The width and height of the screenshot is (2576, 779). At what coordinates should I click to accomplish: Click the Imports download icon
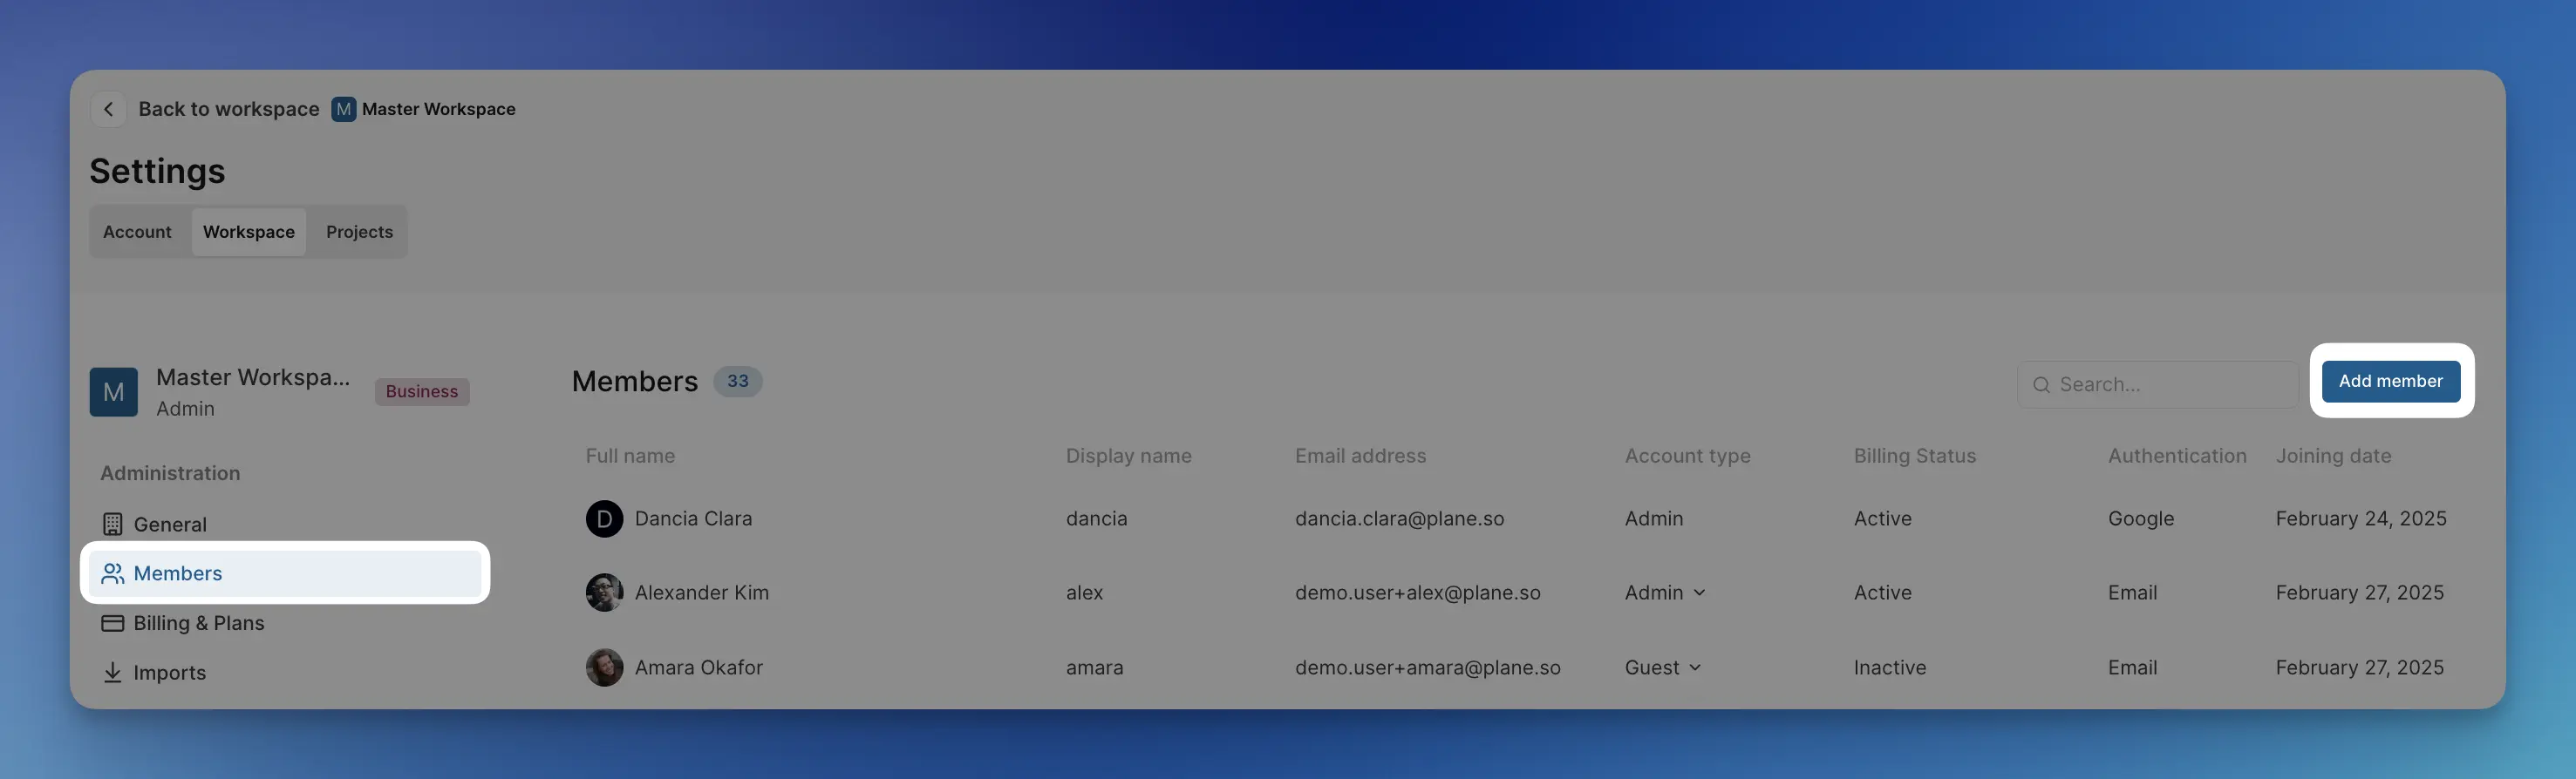point(113,674)
